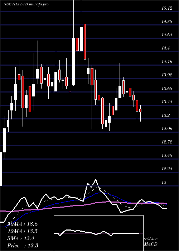Viewport: 179px width, 251px height.
Task: Click the 12.48 price axis label
Action: 167,155
